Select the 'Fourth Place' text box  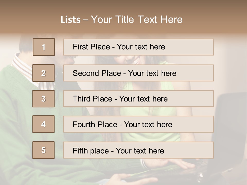pyautogui.click(x=138, y=124)
